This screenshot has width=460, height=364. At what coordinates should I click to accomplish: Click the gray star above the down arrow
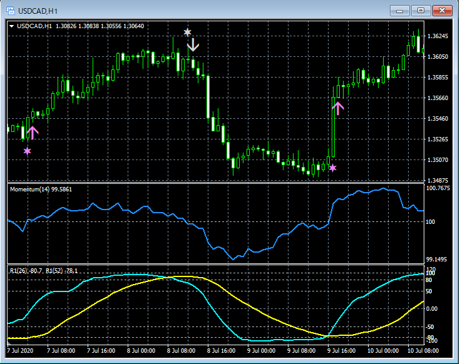(x=187, y=32)
